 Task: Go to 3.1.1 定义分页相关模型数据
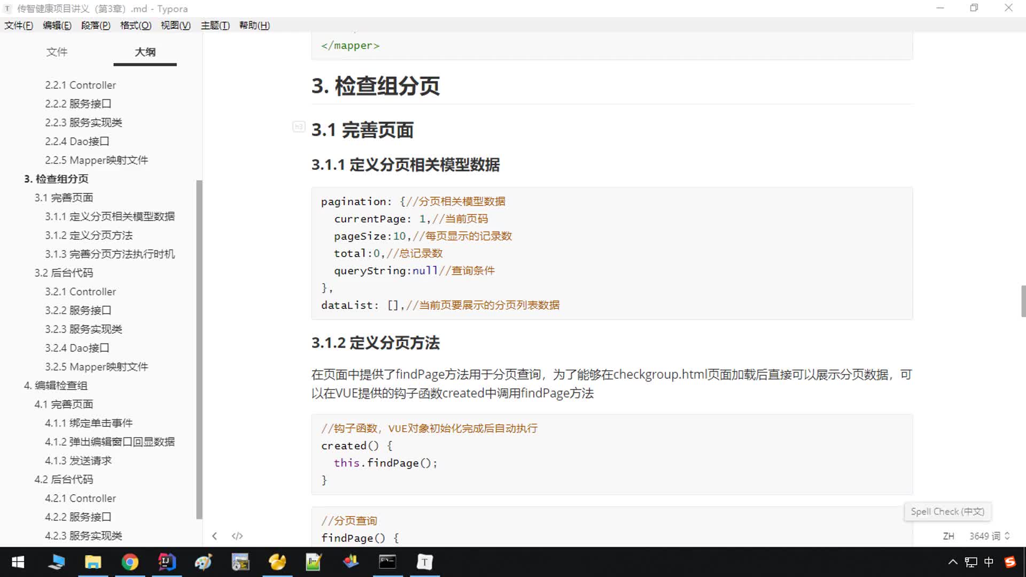pyautogui.click(x=110, y=216)
